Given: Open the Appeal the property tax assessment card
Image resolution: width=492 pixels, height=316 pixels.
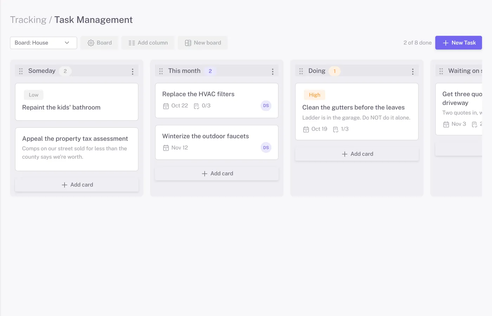Looking at the screenshot, I should 77,149.
